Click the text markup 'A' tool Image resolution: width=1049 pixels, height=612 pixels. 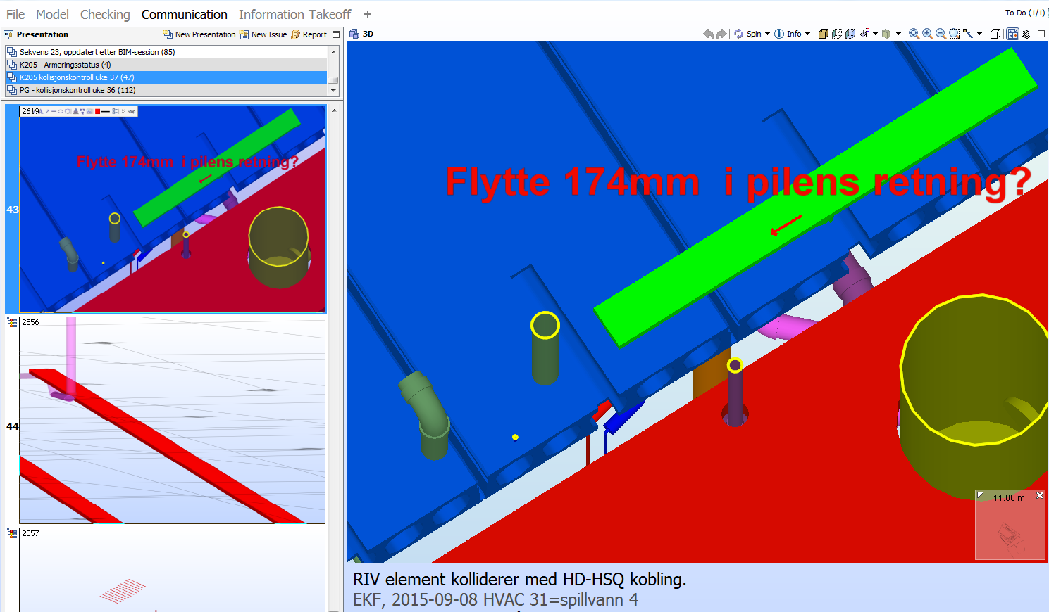tap(41, 111)
